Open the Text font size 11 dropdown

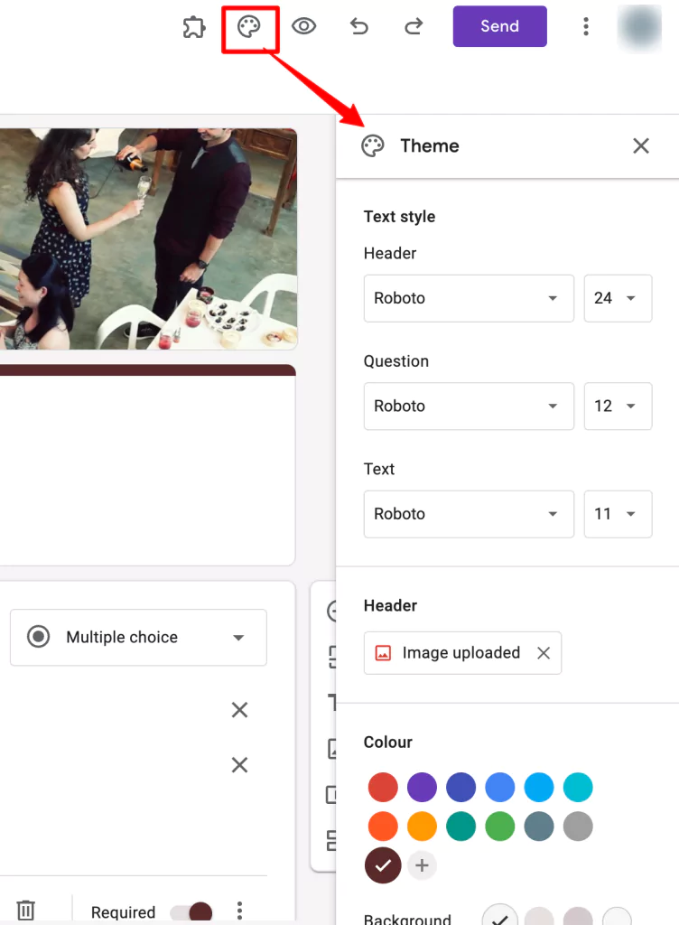(618, 514)
